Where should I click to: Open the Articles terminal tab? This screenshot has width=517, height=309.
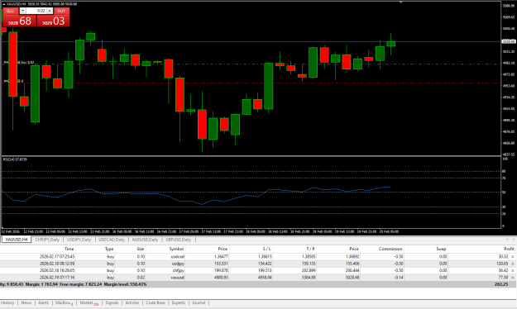click(x=132, y=302)
